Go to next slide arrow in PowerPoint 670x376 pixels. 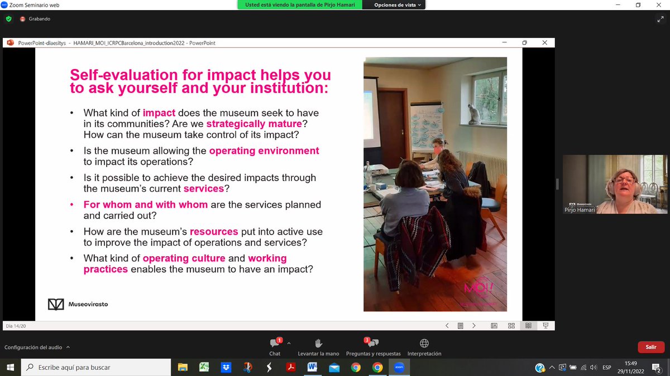click(474, 325)
